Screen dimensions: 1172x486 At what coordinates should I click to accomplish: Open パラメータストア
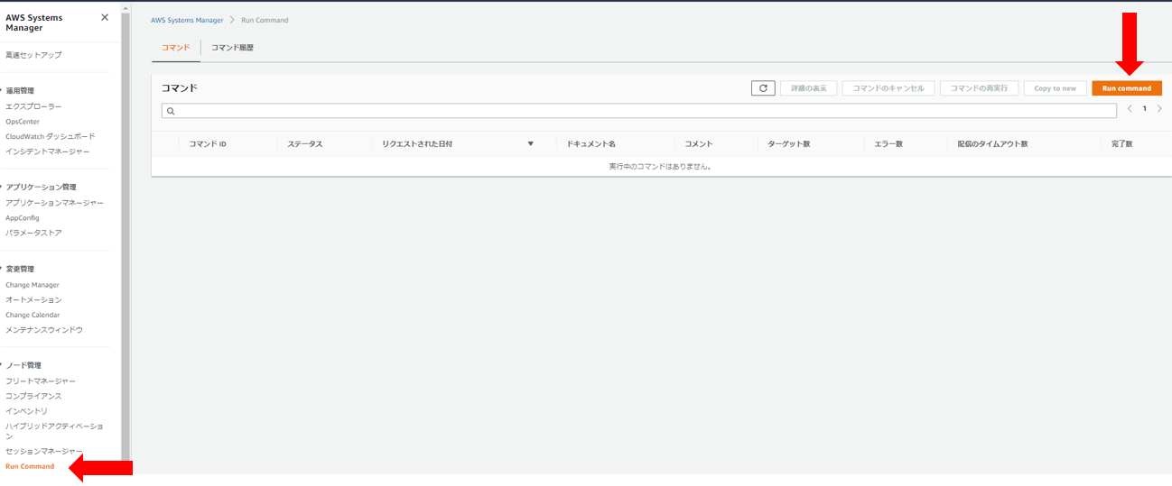(33, 233)
